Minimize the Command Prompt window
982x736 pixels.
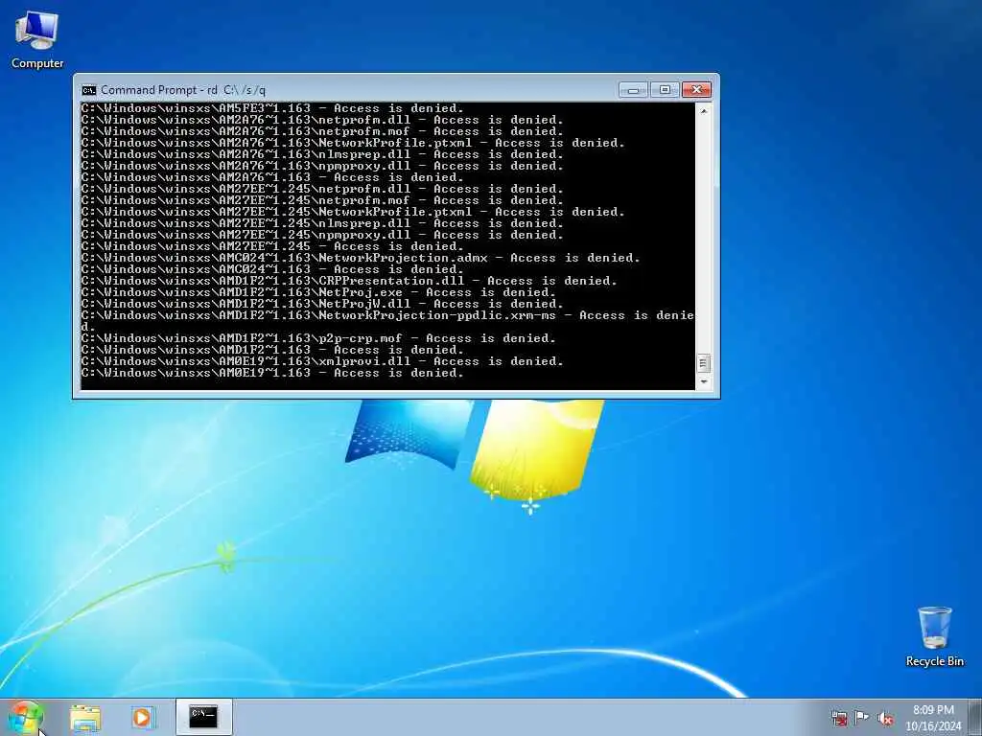pyautogui.click(x=633, y=90)
